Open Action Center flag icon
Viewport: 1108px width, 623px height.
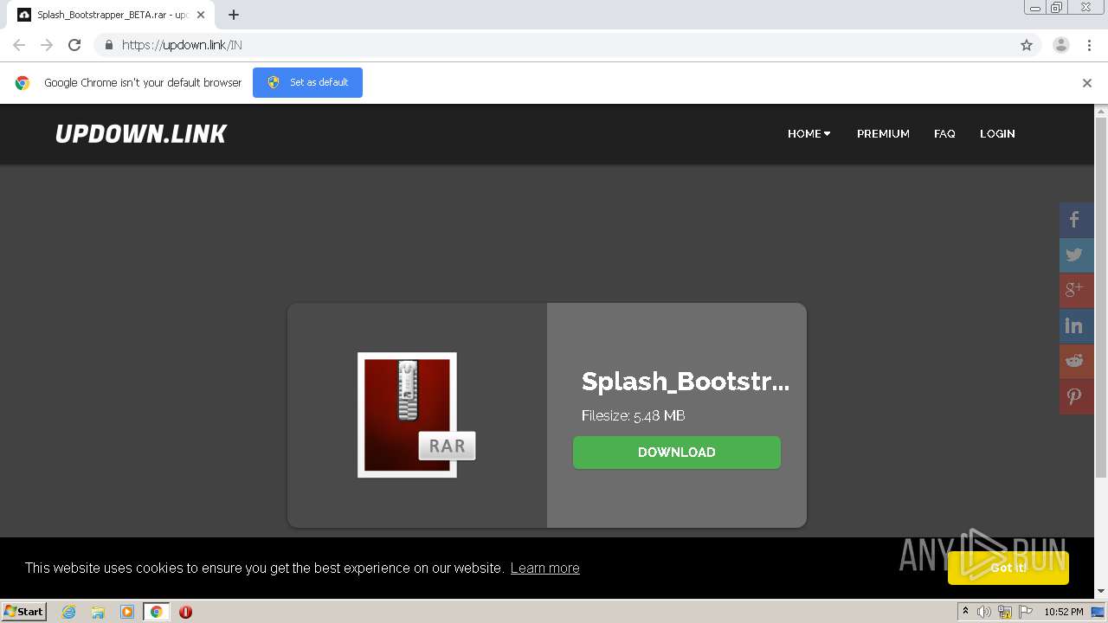(x=1026, y=612)
